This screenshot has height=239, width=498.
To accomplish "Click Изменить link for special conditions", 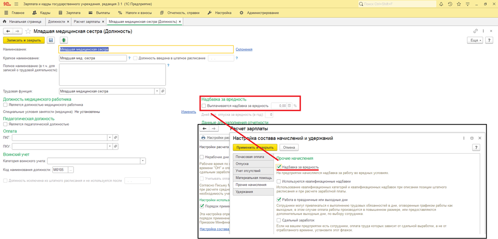I will [189, 112].
